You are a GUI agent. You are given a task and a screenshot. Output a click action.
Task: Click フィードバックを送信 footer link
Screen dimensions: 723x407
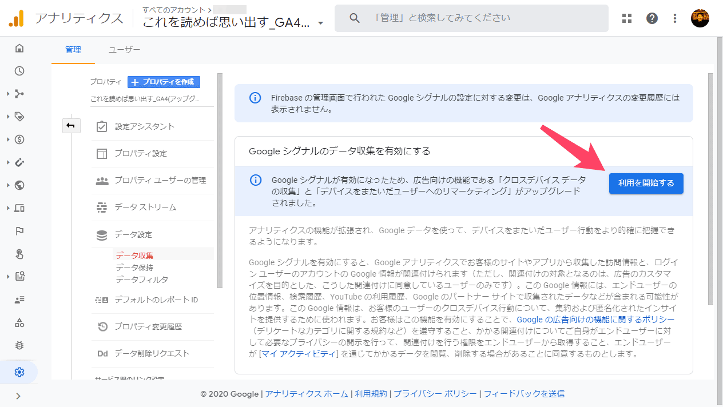[524, 394]
